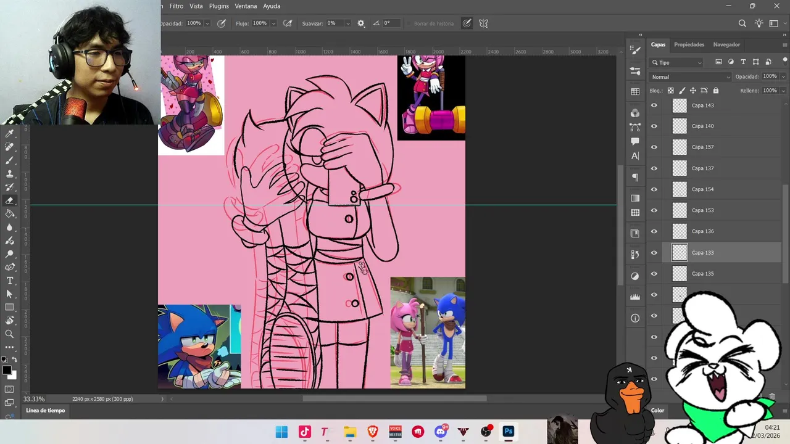
Task: Open the Discover lightbulb panel
Action: click(x=759, y=23)
